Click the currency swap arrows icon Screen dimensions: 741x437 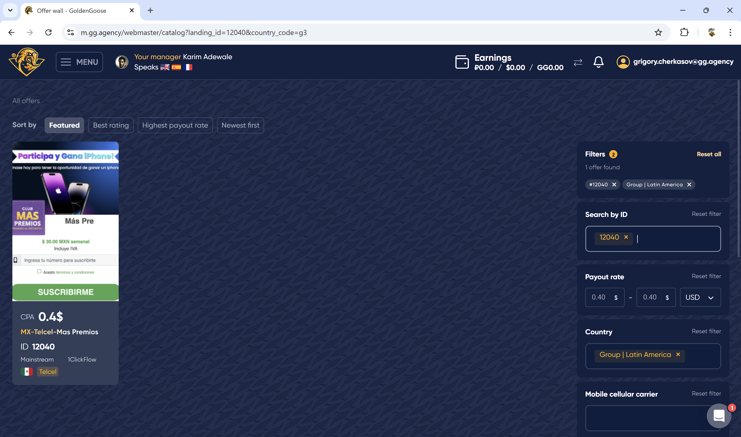(578, 62)
